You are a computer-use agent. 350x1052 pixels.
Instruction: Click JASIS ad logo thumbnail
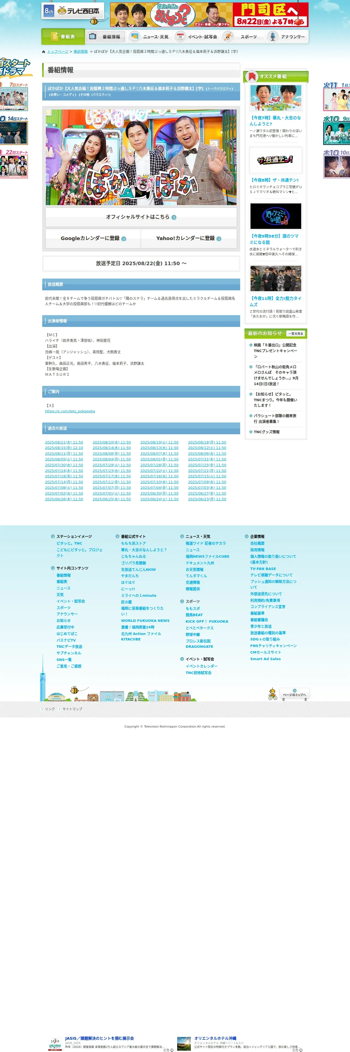(x=55, y=1044)
